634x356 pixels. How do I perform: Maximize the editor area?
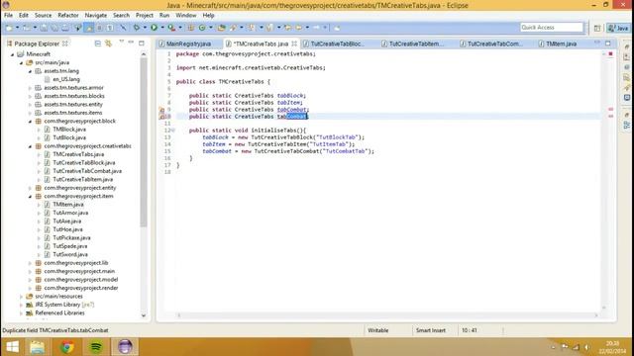[x=608, y=43]
